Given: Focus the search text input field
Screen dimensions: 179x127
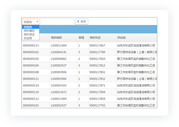Looking at the screenshot, I should 57,22.
